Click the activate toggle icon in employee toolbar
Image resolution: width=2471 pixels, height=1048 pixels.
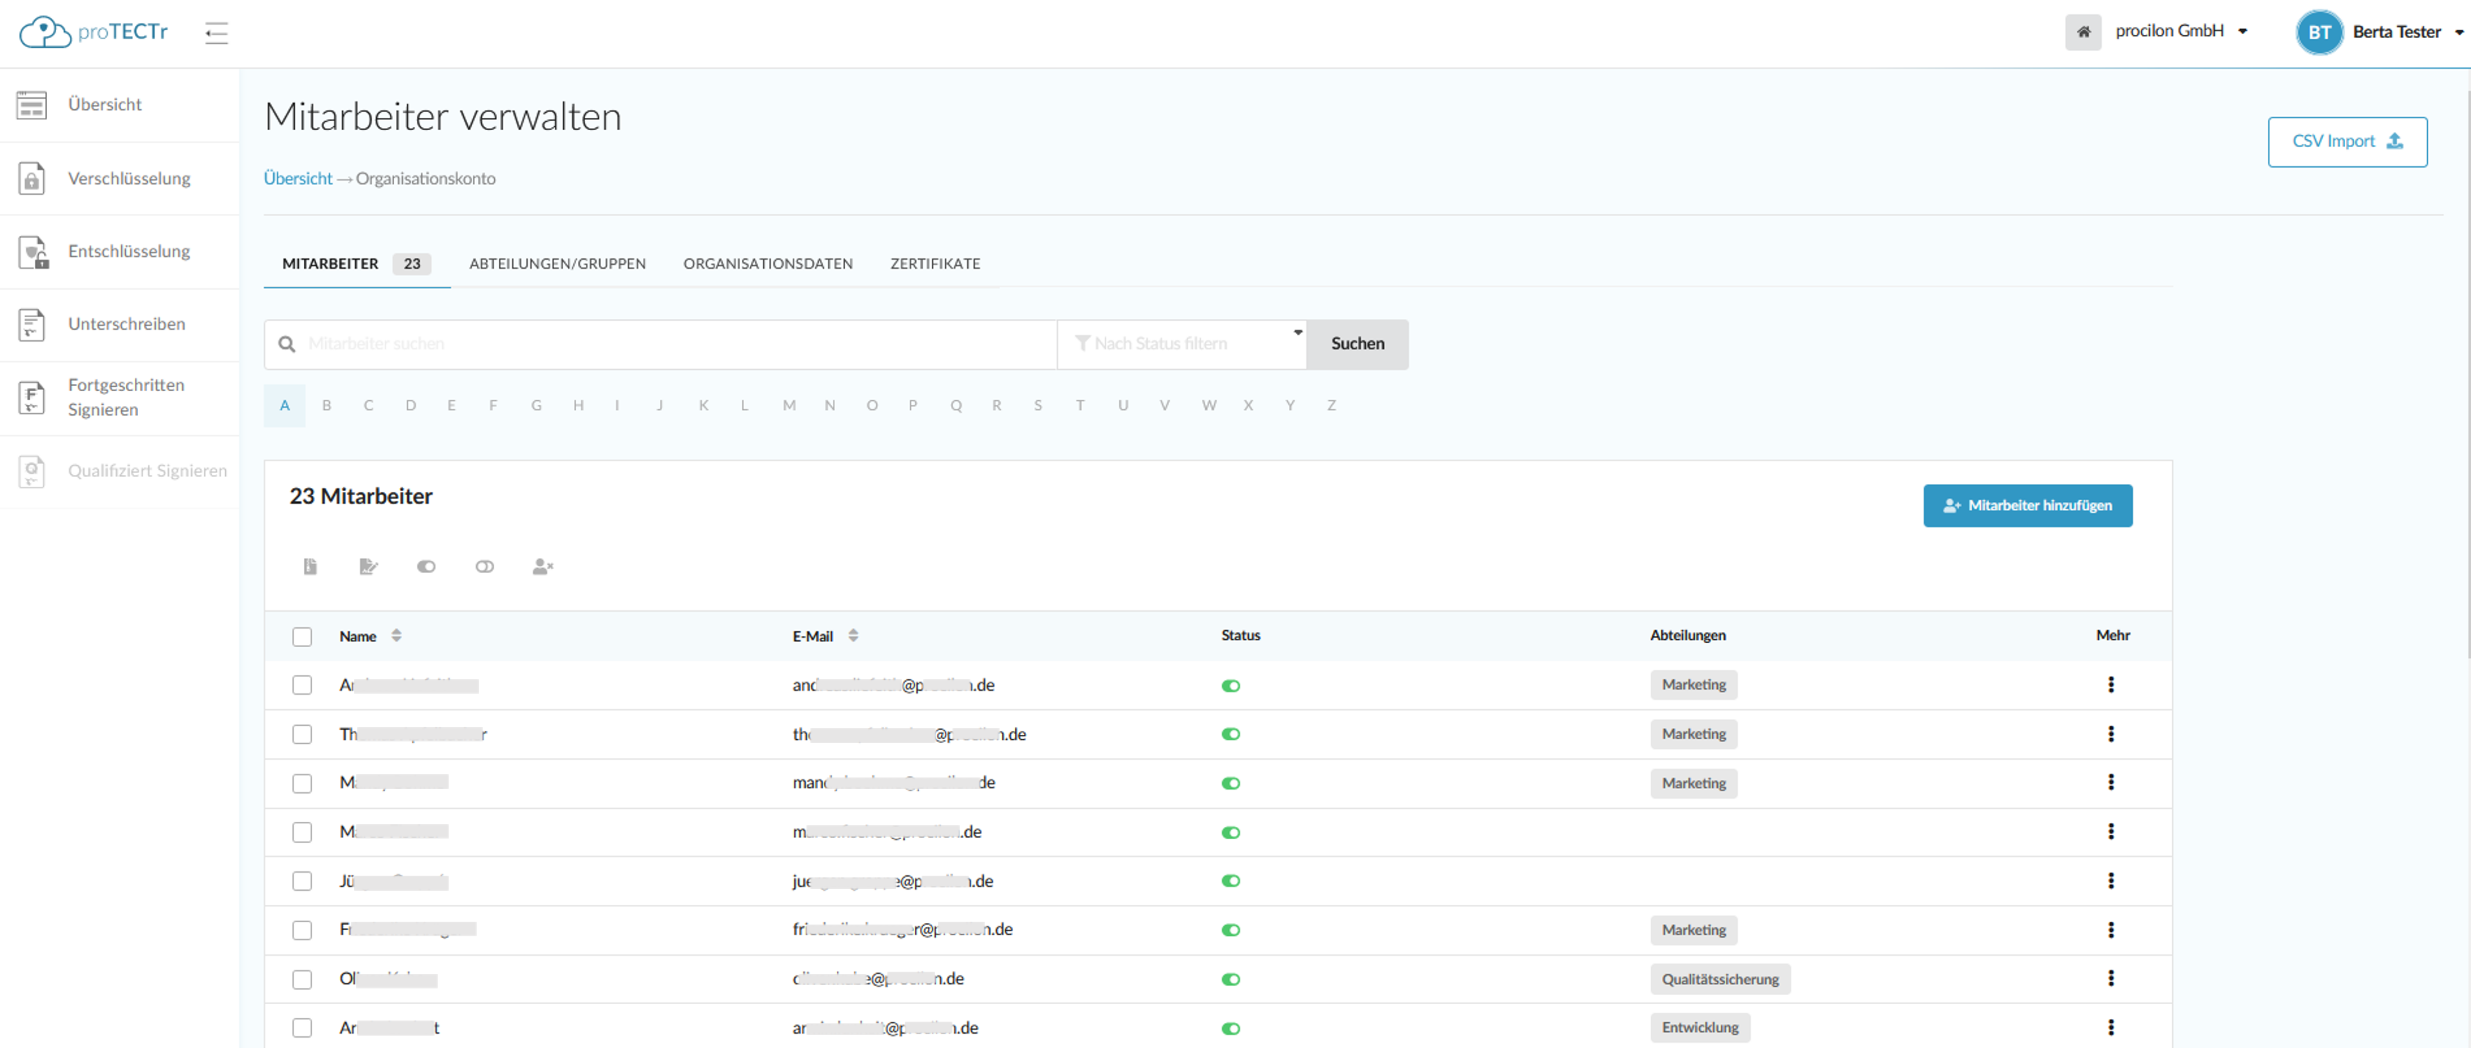click(426, 567)
